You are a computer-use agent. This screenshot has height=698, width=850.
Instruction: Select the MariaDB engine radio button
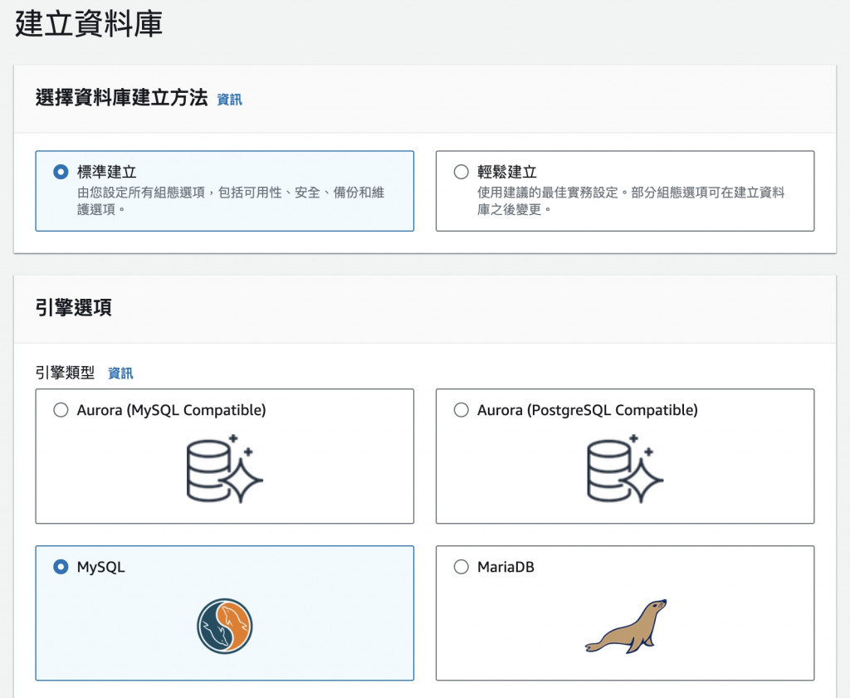click(462, 568)
